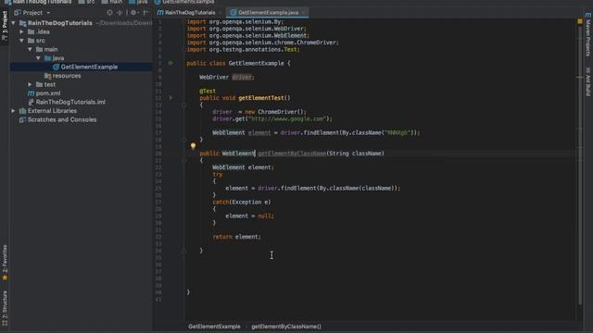Open the Structure side tab

(x=5, y=308)
